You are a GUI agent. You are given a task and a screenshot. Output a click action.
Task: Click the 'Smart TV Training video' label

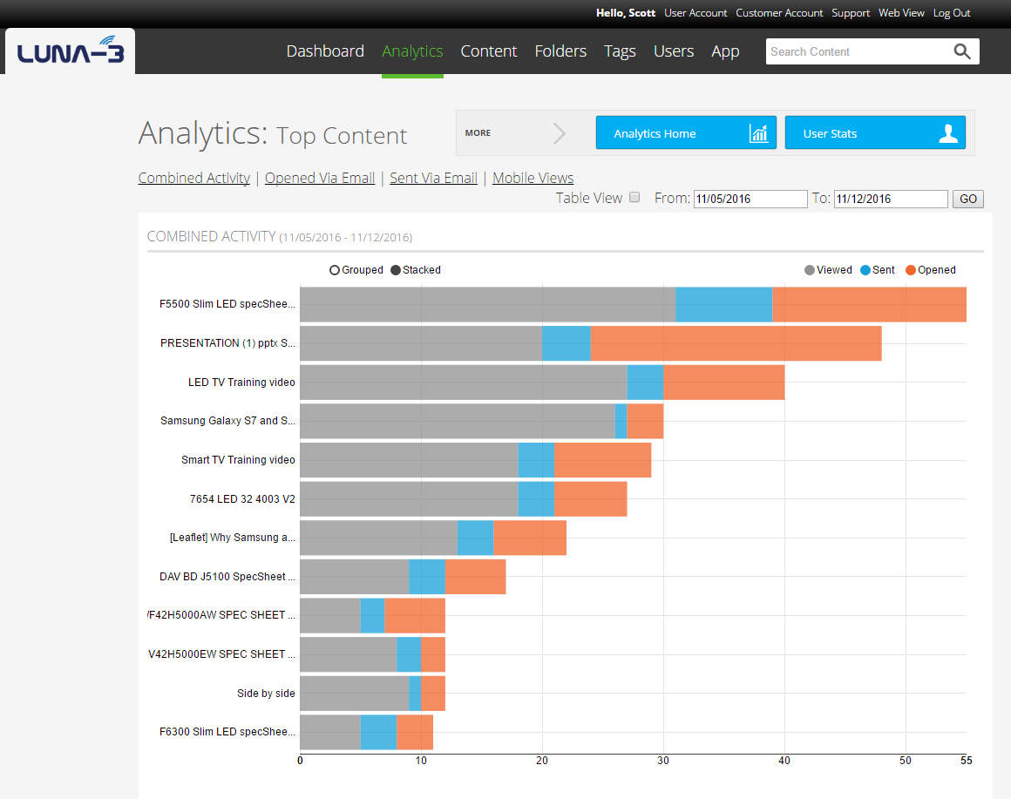(x=238, y=460)
